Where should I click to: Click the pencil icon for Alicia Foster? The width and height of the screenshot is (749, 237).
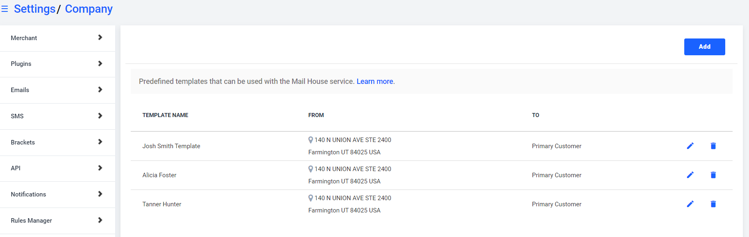(x=690, y=175)
